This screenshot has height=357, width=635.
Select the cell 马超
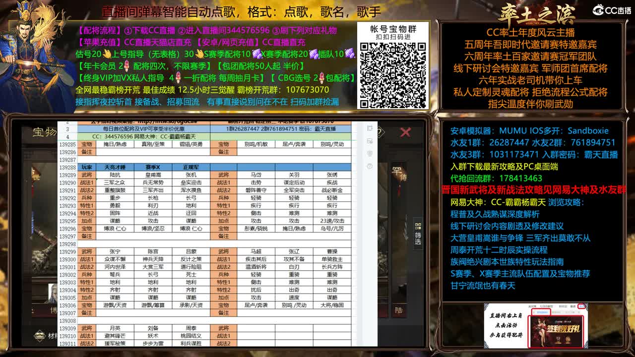tap(256, 252)
